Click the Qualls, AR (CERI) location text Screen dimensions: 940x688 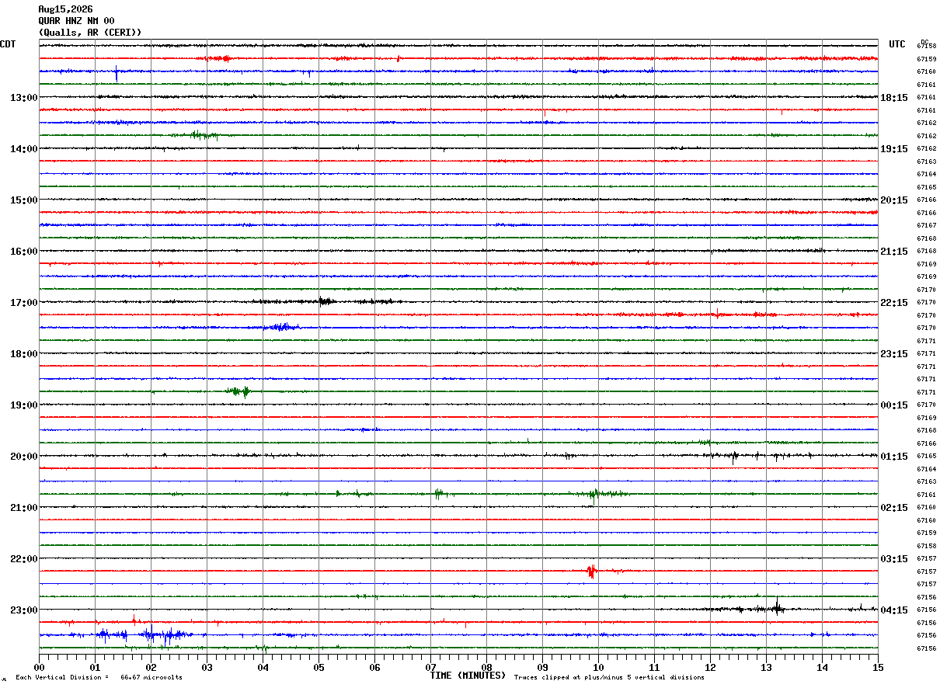click(x=90, y=33)
